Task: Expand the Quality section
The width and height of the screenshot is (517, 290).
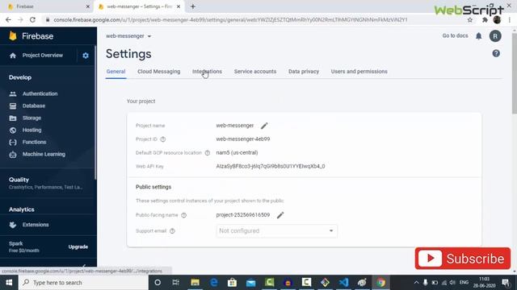Action: pos(46,183)
